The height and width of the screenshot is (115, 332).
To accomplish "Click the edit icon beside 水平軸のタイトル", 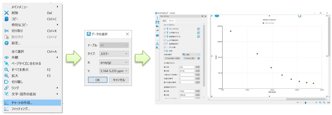I will pos(199,33).
